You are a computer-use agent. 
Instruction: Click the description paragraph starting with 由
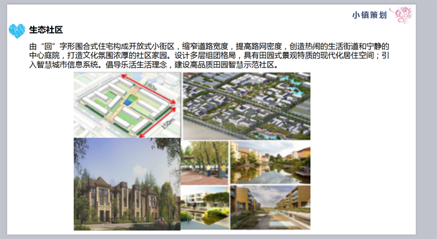click(209, 55)
